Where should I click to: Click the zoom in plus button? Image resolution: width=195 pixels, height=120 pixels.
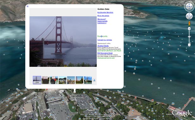pos(189,28)
